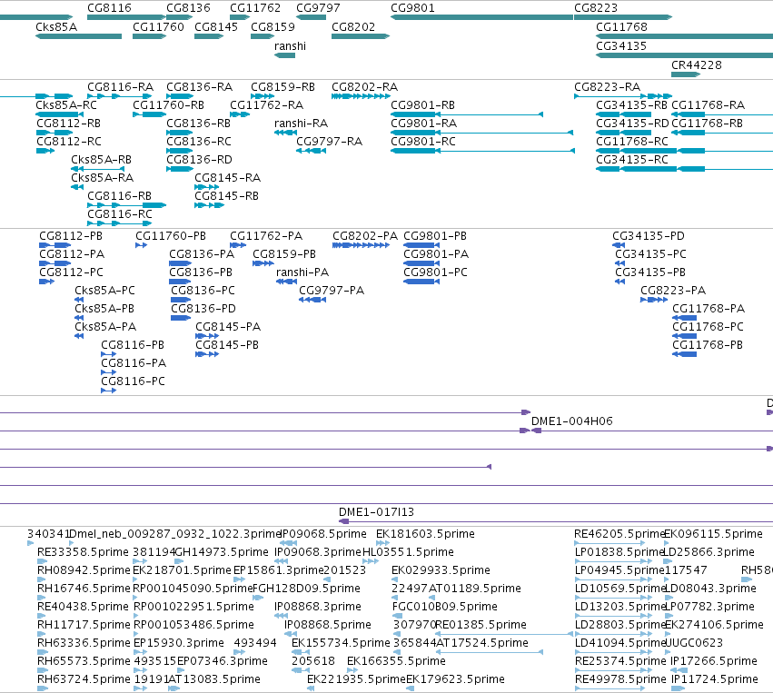The width and height of the screenshot is (773, 693).
Task: Click the LD41094.5prime EST label
Action: [x=619, y=644]
